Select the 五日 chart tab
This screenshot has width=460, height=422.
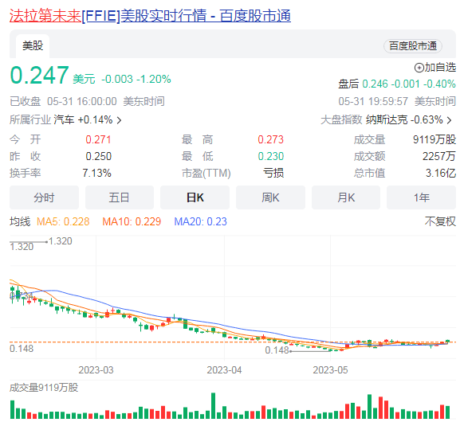pos(120,197)
